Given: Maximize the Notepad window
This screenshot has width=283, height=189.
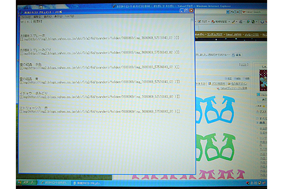Looking at the screenshot, I should (187, 11).
